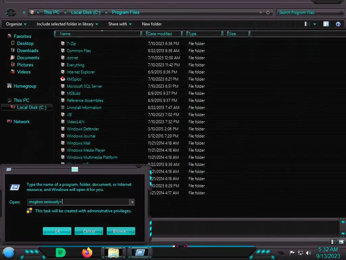The width and height of the screenshot is (346, 260).
Task: Open File Explorer taskbar icon
Action: coord(114,253)
